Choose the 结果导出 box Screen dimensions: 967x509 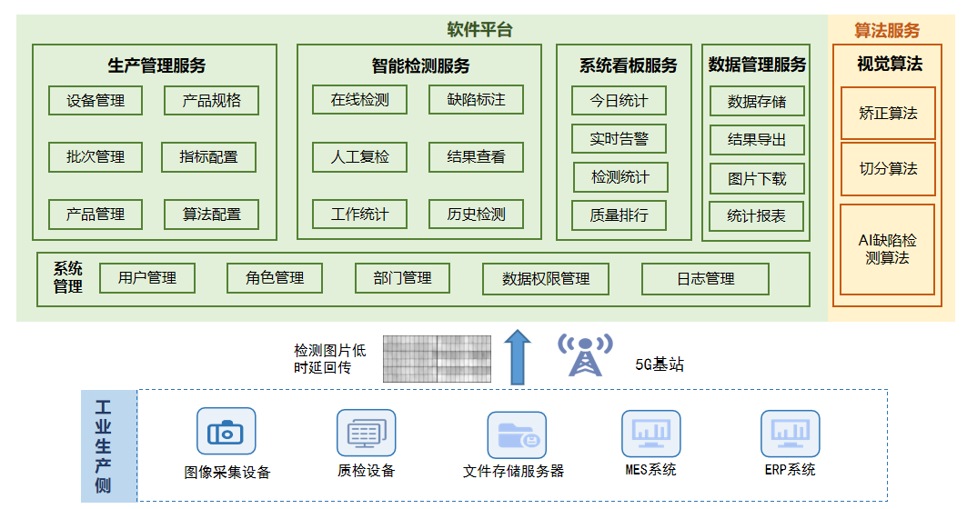click(x=758, y=140)
